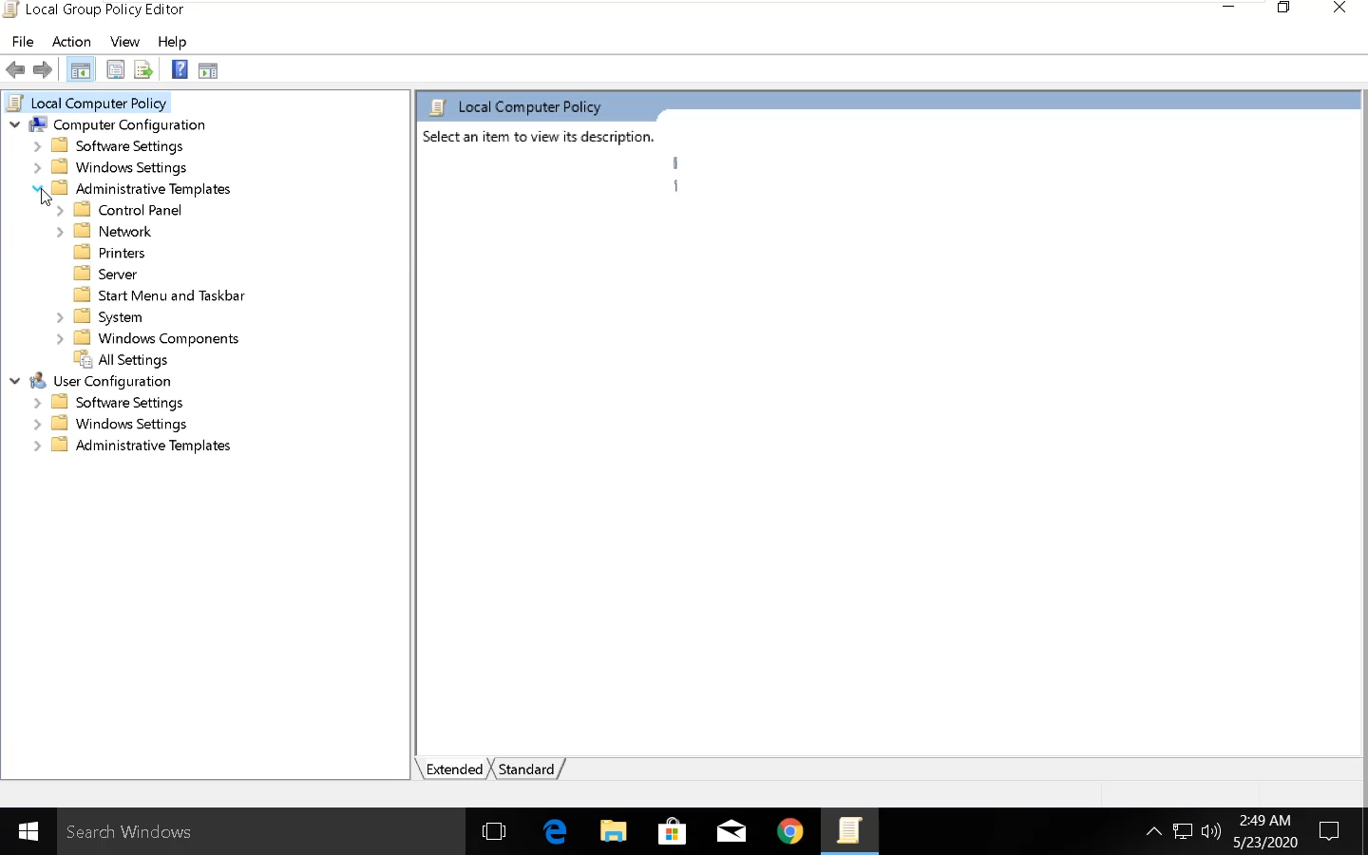
Task: Open the Action menu
Action: 71,42
